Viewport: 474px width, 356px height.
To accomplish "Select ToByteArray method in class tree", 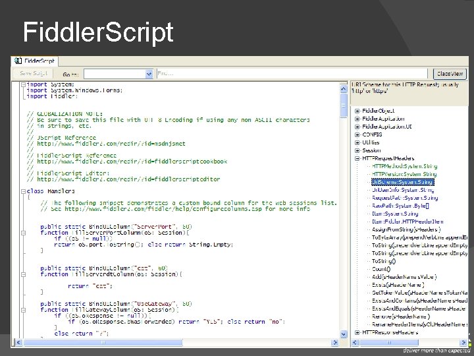I will click(x=419, y=237).
